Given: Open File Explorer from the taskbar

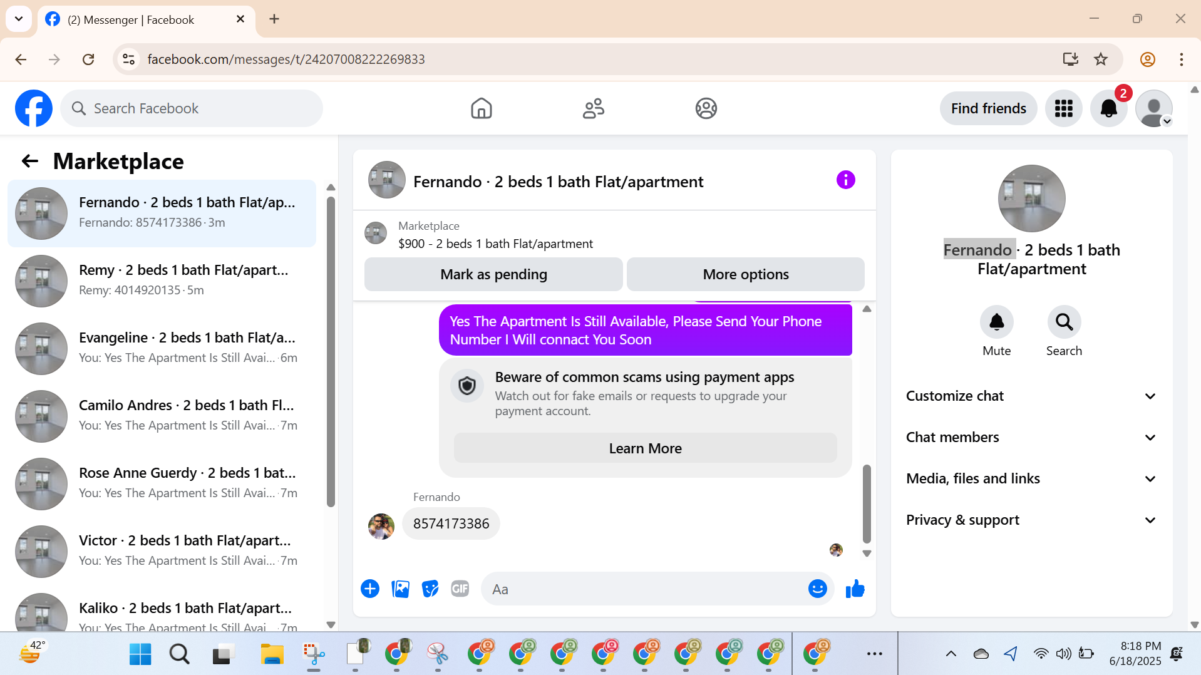Looking at the screenshot, I should [272, 654].
